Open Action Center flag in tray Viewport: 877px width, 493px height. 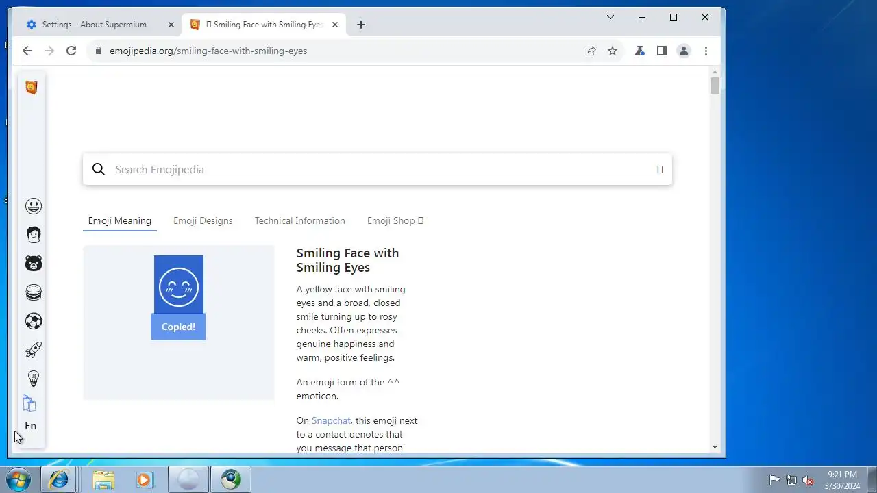(774, 480)
